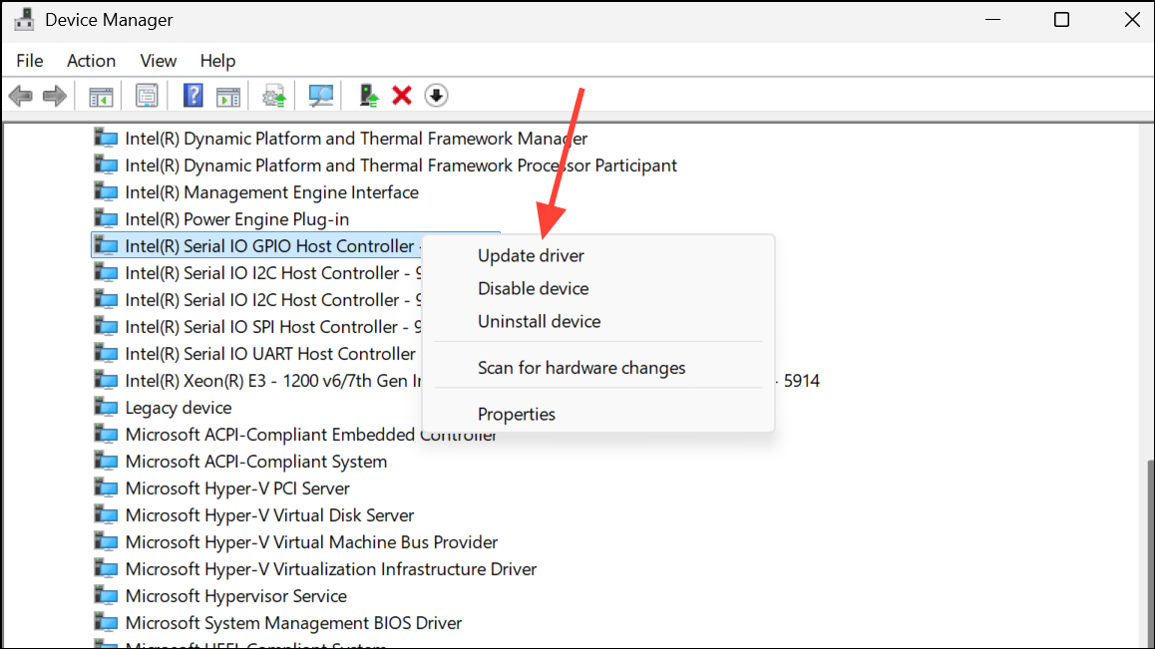
Task: Click Uninstall device in the context menu
Action: (539, 321)
